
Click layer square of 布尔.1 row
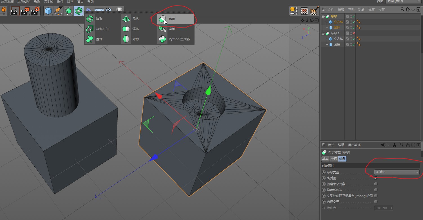[348, 33]
